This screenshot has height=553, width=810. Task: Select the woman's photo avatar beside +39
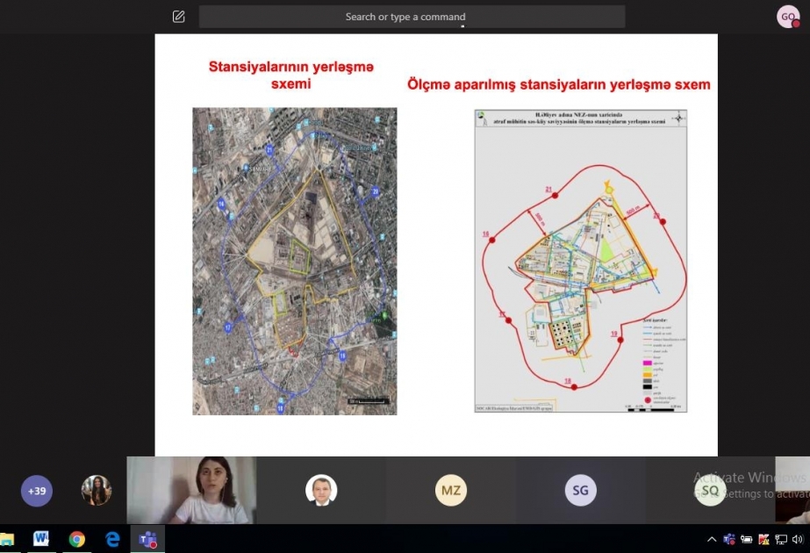96,490
